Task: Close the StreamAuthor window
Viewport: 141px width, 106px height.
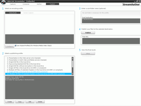Action: (140, 1)
